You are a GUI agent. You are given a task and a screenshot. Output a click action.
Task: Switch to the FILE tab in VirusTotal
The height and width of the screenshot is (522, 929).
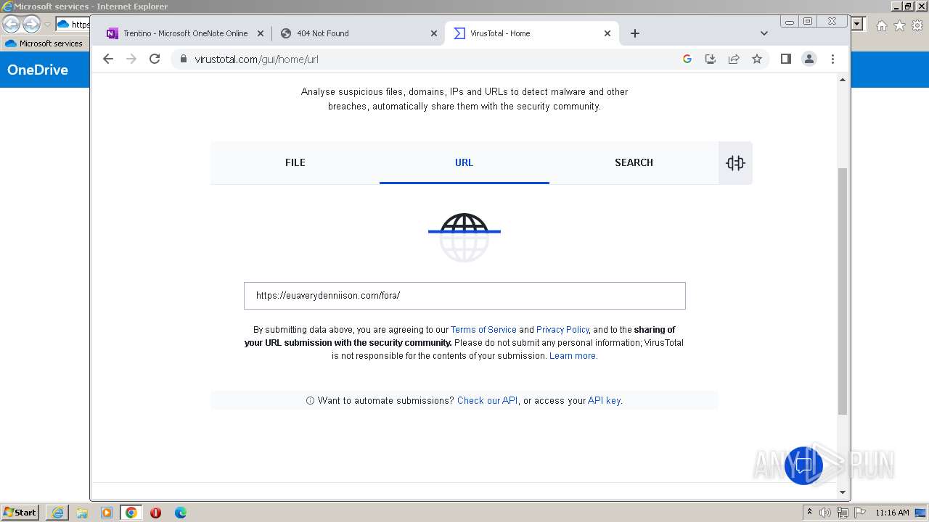(x=295, y=162)
